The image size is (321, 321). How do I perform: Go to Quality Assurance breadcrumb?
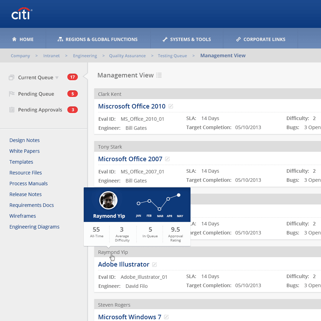[x=127, y=56]
